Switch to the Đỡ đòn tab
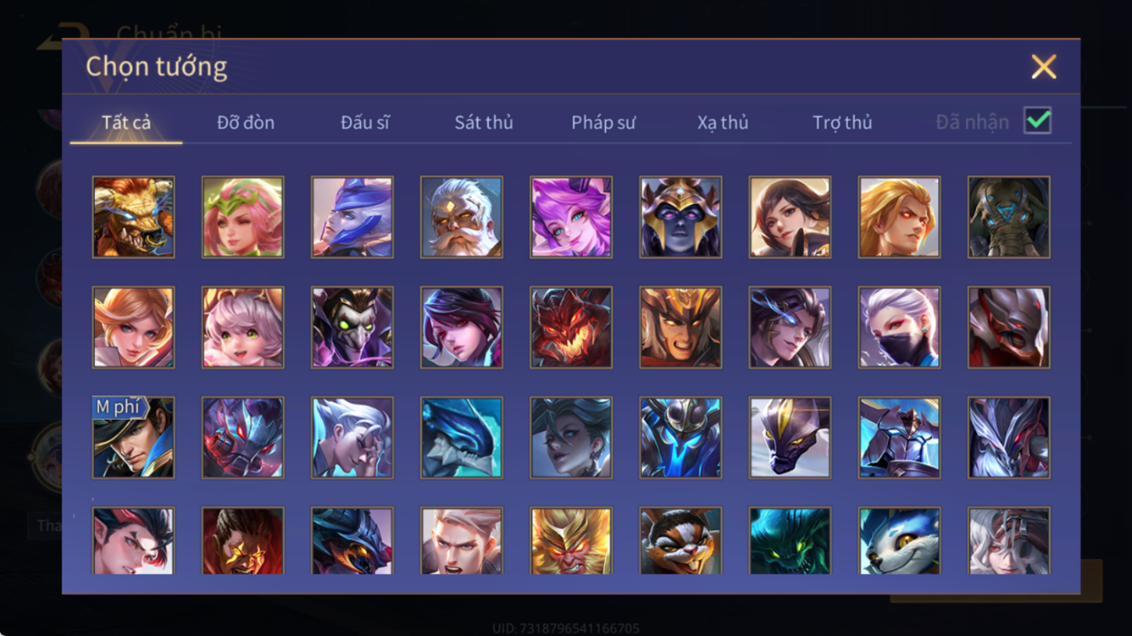 click(x=246, y=122)
